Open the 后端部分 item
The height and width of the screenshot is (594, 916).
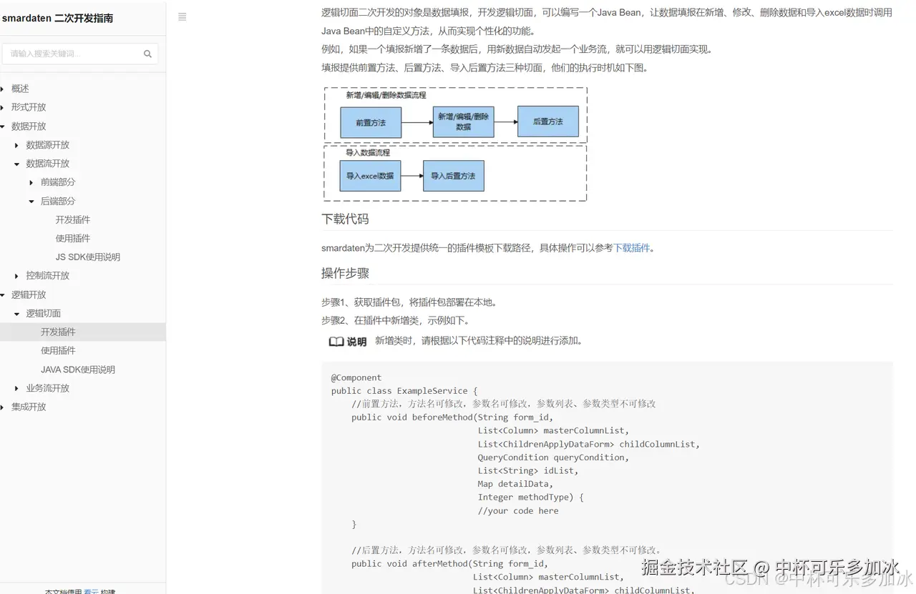click(x=58, y=202)
